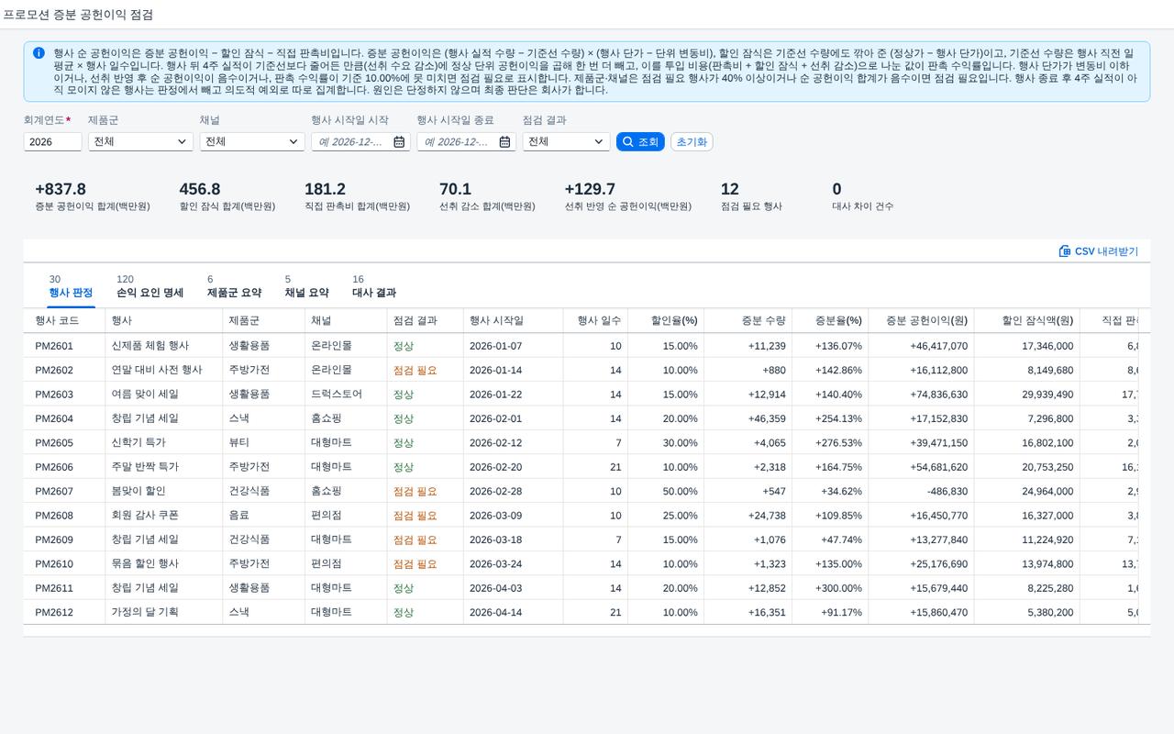The width and height of the screenshot is (1174, 734).
Task: Open calendar for 행사 시작일 시작 field
Action: [399, 141]
